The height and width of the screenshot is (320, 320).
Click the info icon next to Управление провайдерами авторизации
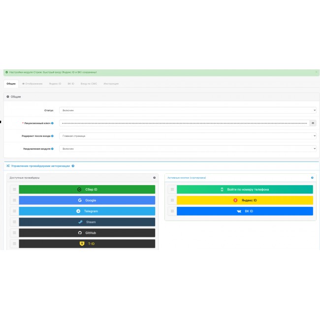[73, 166]
